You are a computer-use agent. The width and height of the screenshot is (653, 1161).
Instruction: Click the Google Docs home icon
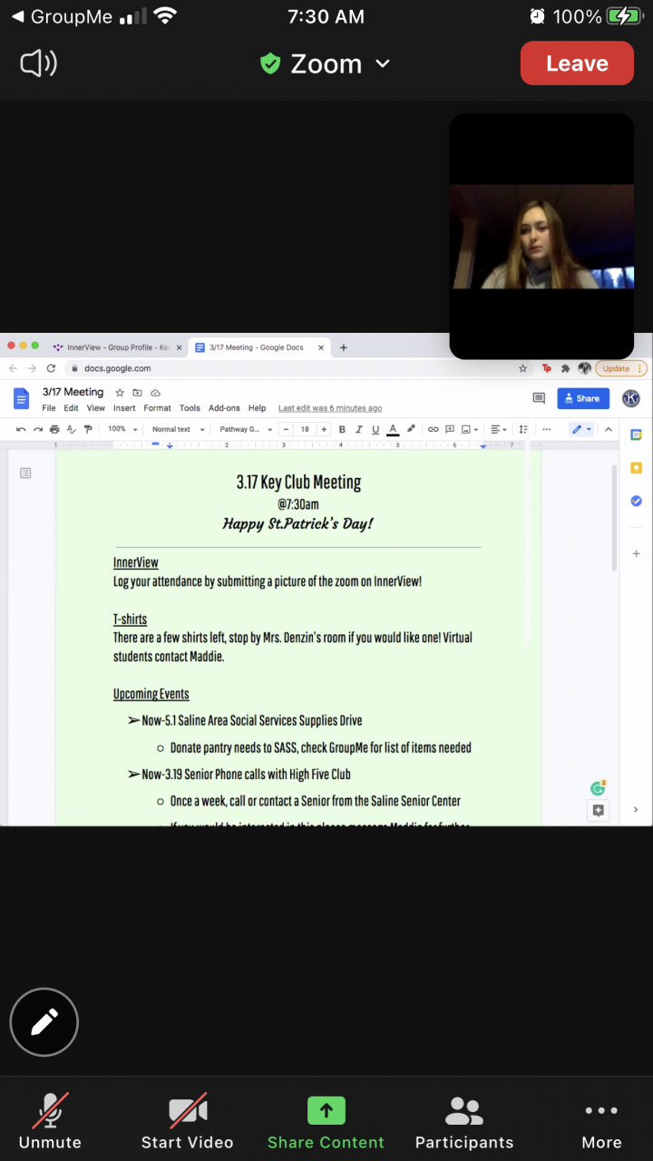(21, 398)
